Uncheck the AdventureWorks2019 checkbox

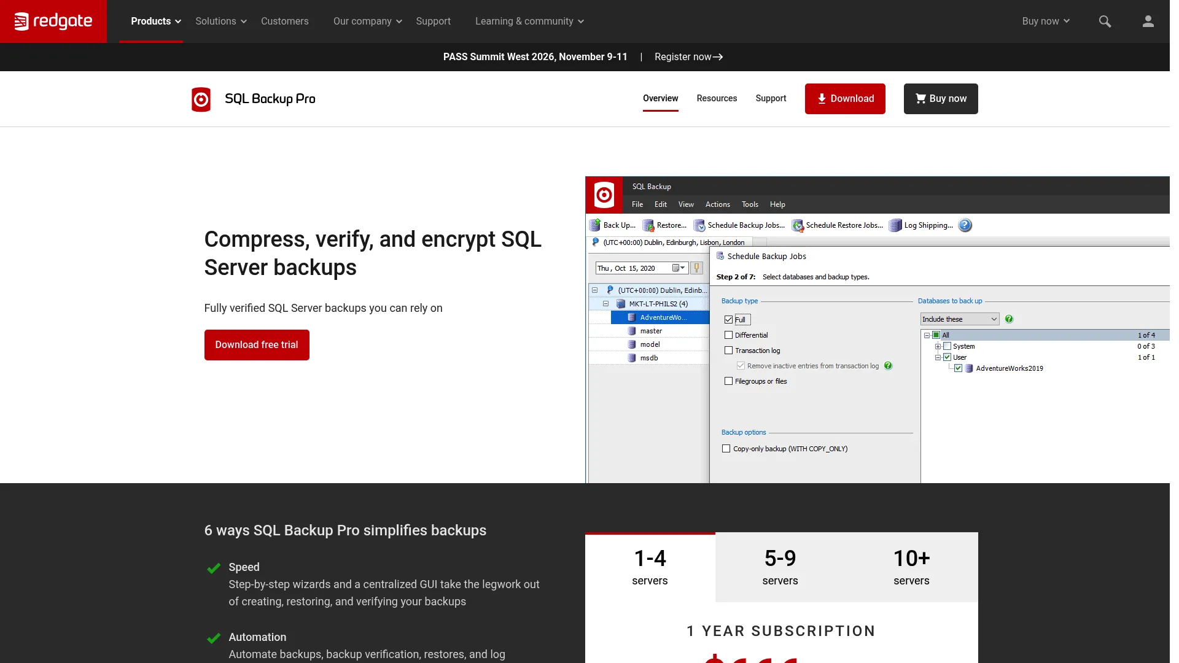tap(958, 368)
